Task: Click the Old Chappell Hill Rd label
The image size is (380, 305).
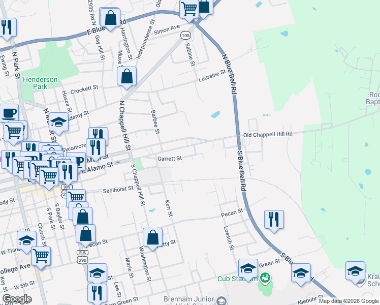Action: [x=268, y=135]
